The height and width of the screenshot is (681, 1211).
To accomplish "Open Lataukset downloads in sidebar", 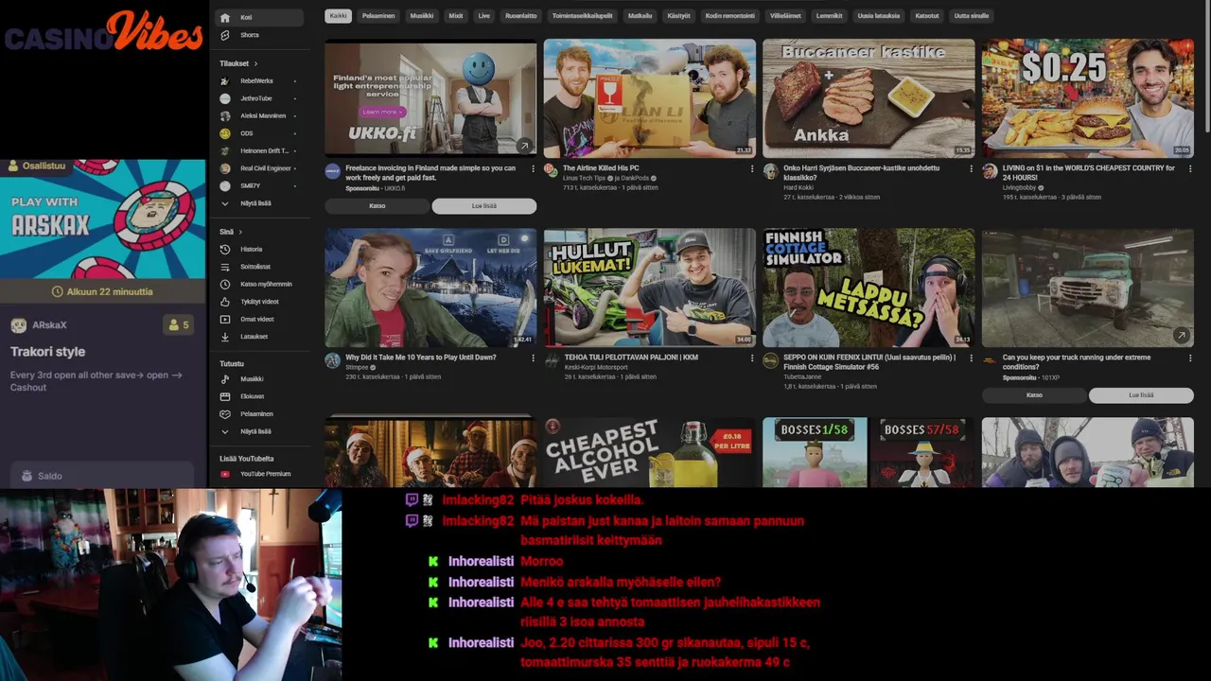I will (x=259, y=337).
